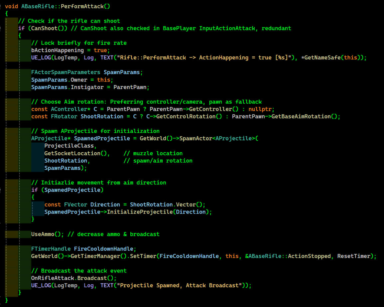
Task: Click the "OnRifleAttack" delegate name
Action: point(53,278)
